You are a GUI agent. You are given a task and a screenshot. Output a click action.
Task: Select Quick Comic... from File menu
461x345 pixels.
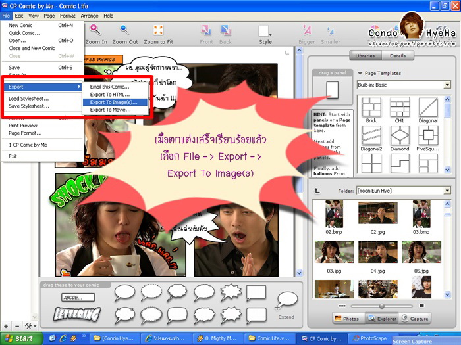pos(42,33)
